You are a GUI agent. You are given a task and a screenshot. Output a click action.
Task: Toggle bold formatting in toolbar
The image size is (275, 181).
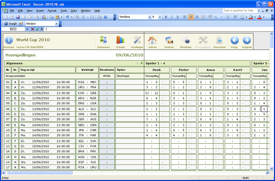[166, 17]
